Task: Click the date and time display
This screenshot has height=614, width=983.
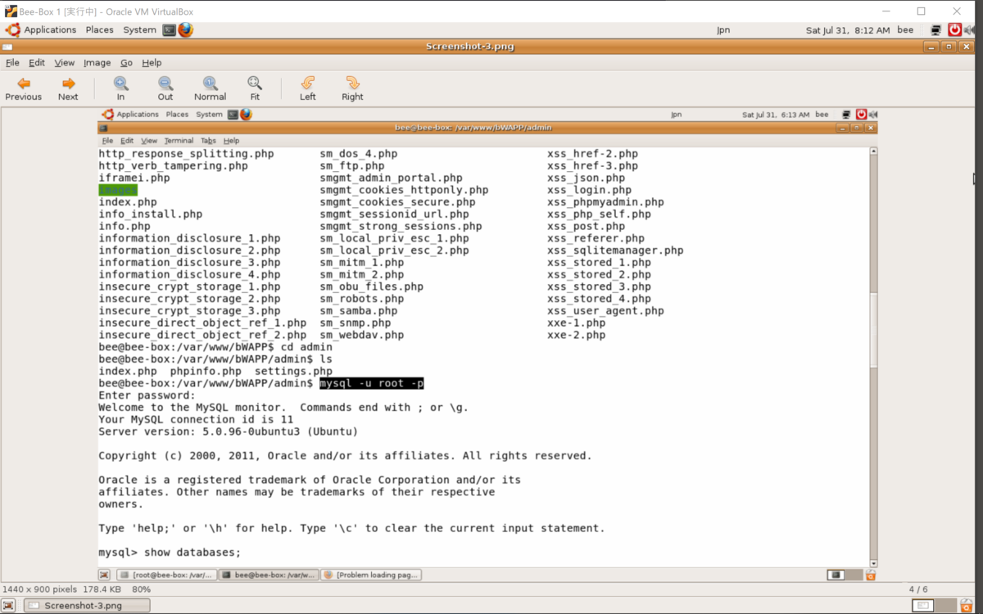Action: [x=847, y=29]
